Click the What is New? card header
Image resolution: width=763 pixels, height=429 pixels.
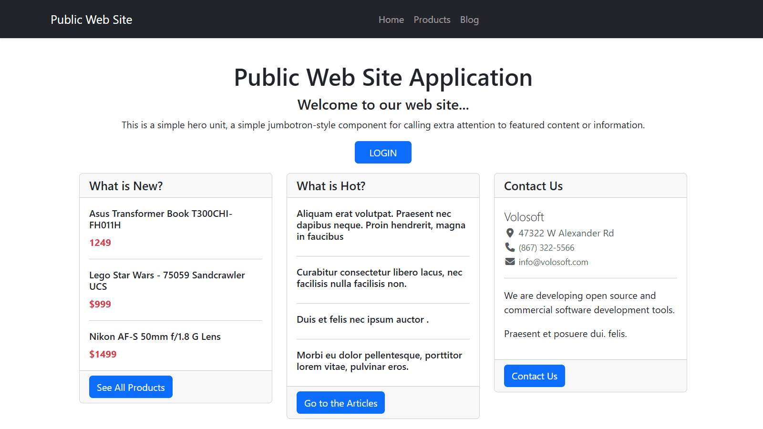coord(175,186)
